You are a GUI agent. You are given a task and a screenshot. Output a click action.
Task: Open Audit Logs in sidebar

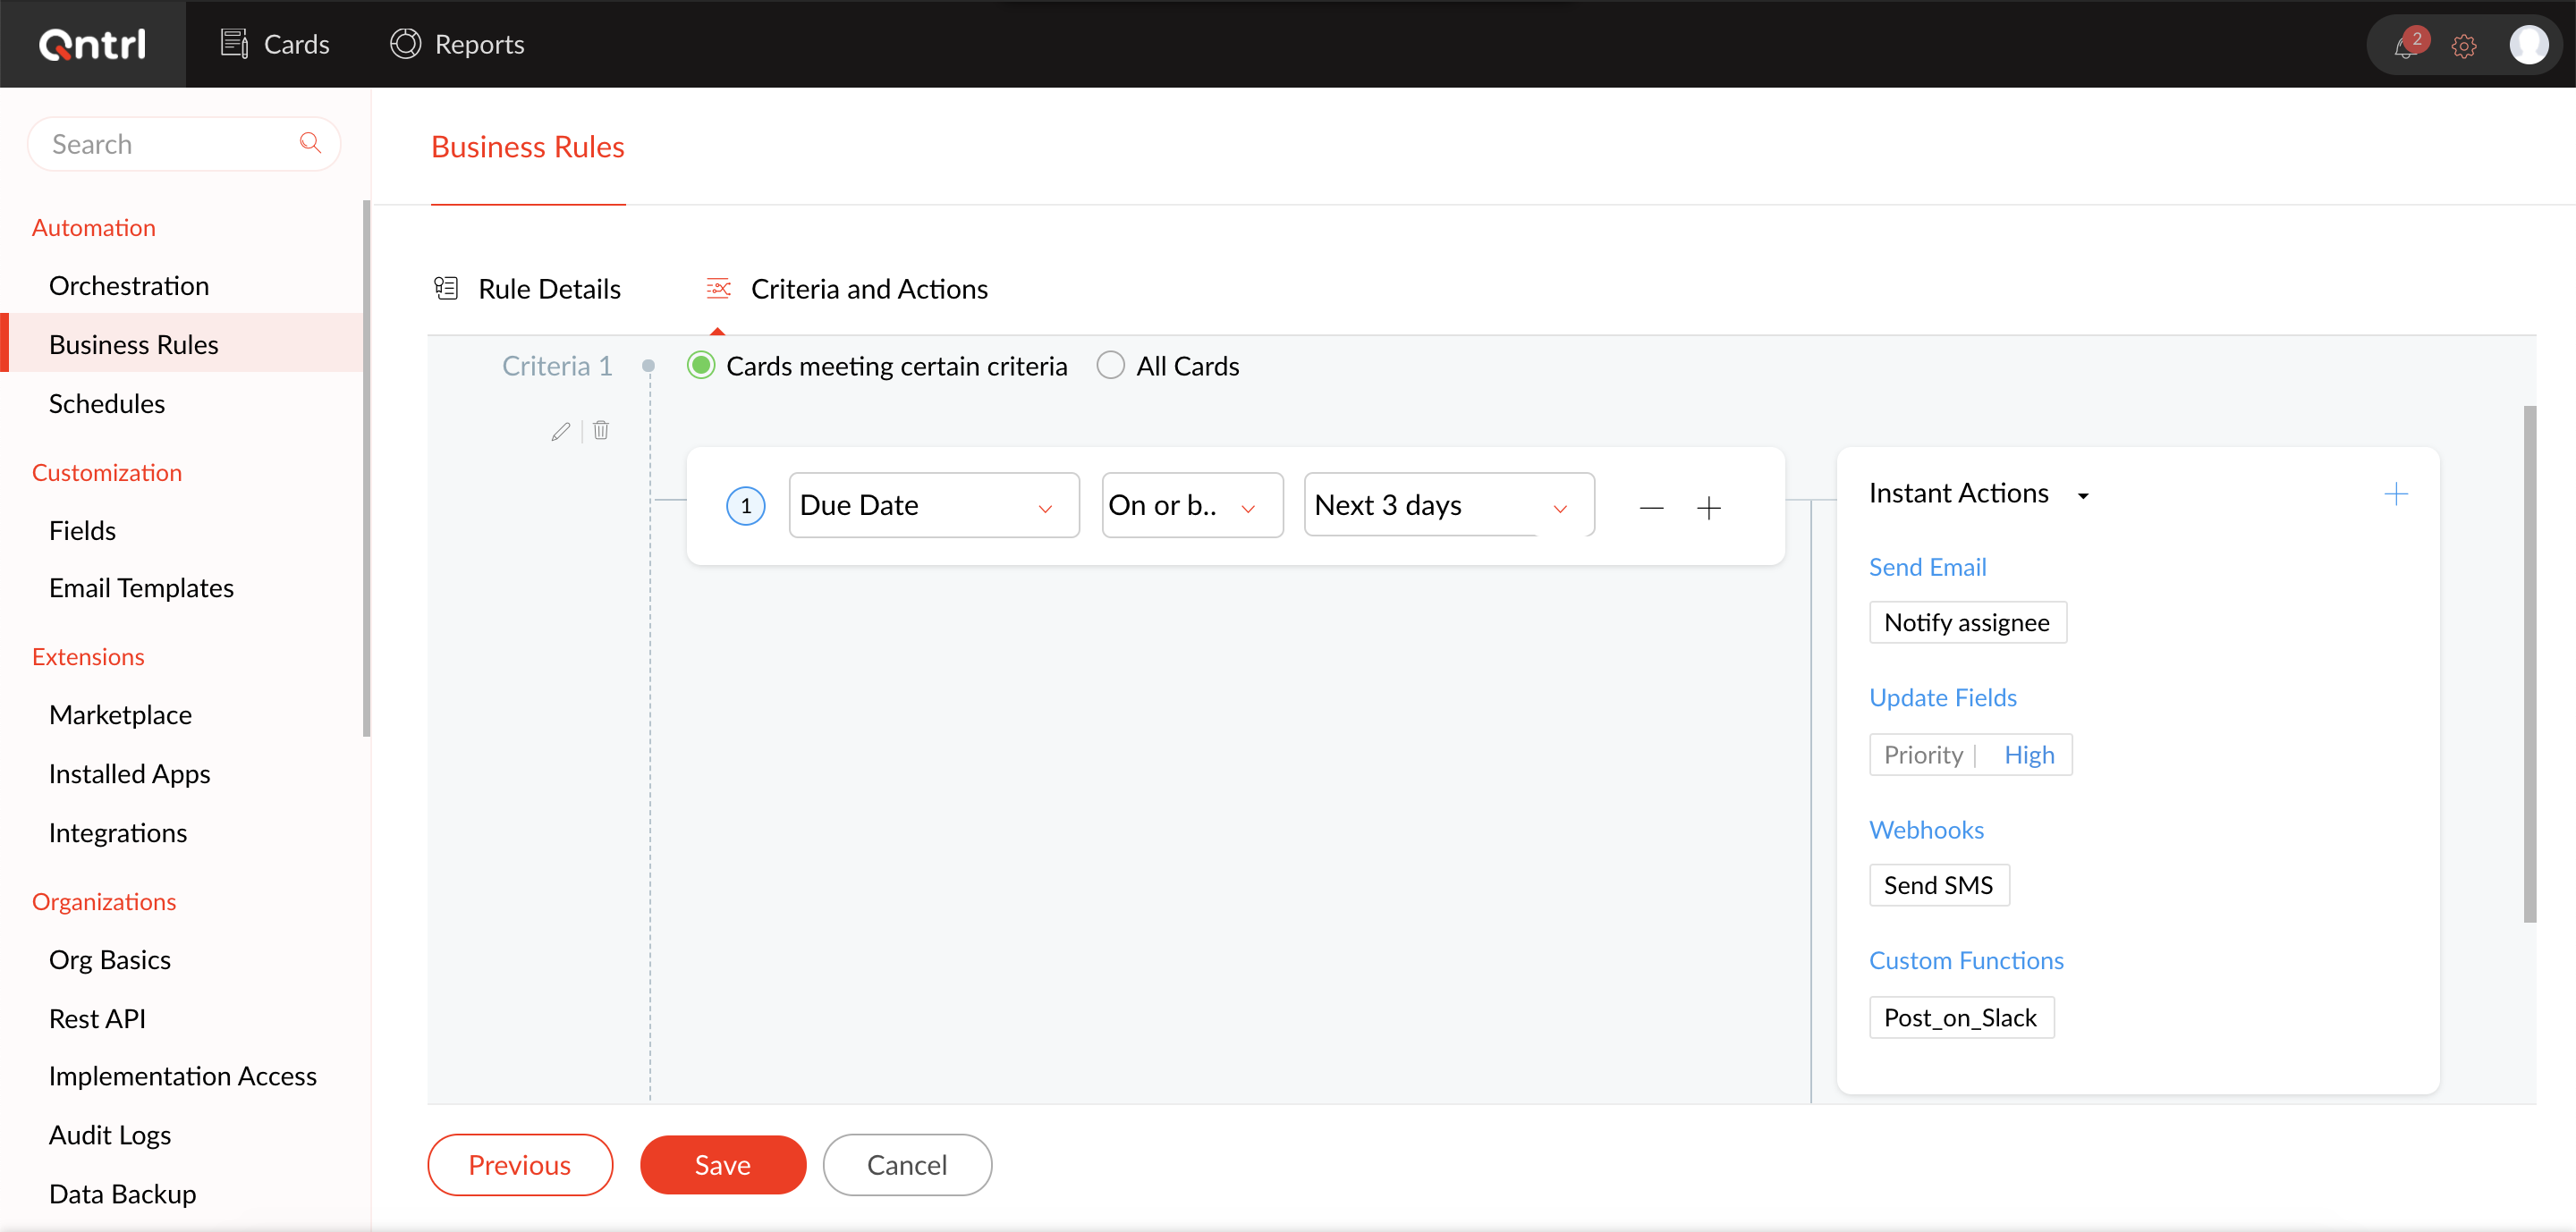[110, 1134]
